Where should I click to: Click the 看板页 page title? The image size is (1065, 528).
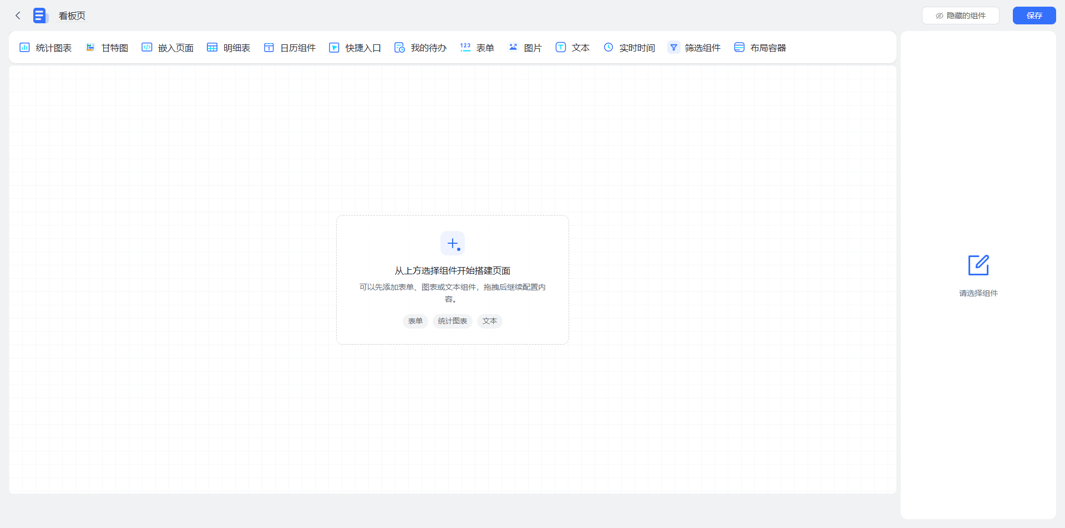tap(72, 16)
